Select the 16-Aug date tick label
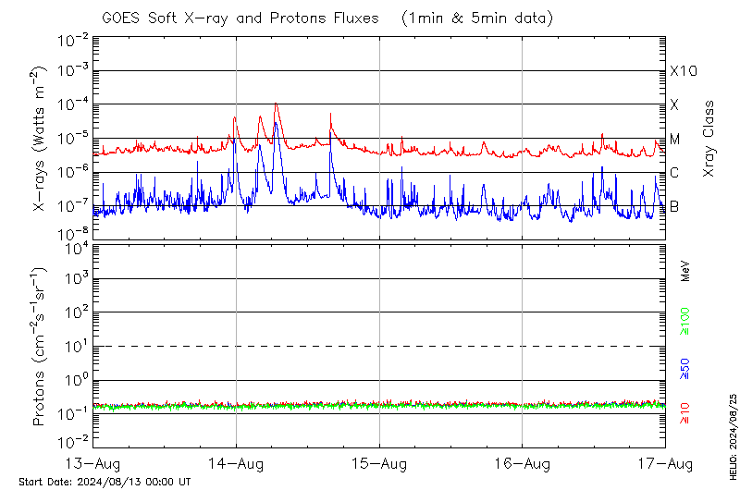The width and height of the screenshot is (740, 490). point(522,463)
